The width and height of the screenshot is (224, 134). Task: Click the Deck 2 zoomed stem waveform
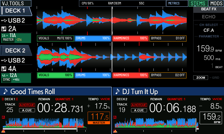[111, 57]
